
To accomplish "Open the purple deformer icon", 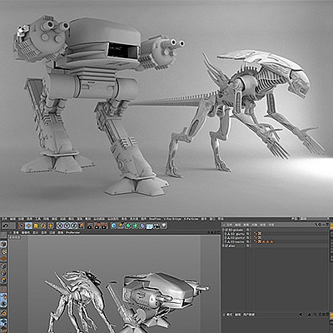I will coord(142,226).
